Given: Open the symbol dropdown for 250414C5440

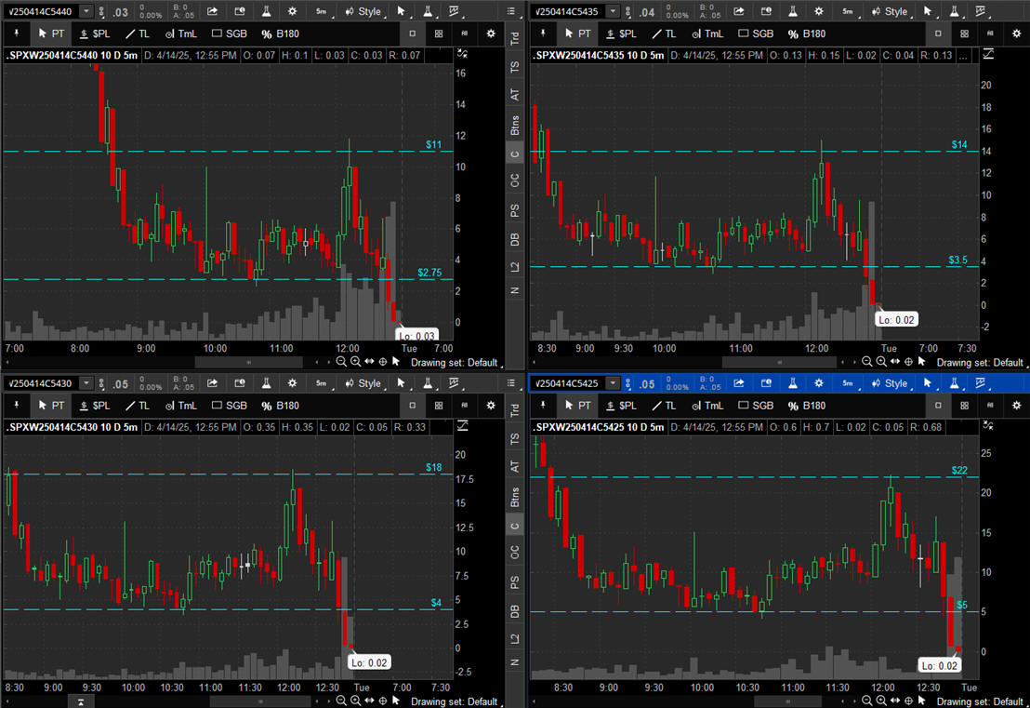Looking at the screenshot, I should tap(86, 12).
